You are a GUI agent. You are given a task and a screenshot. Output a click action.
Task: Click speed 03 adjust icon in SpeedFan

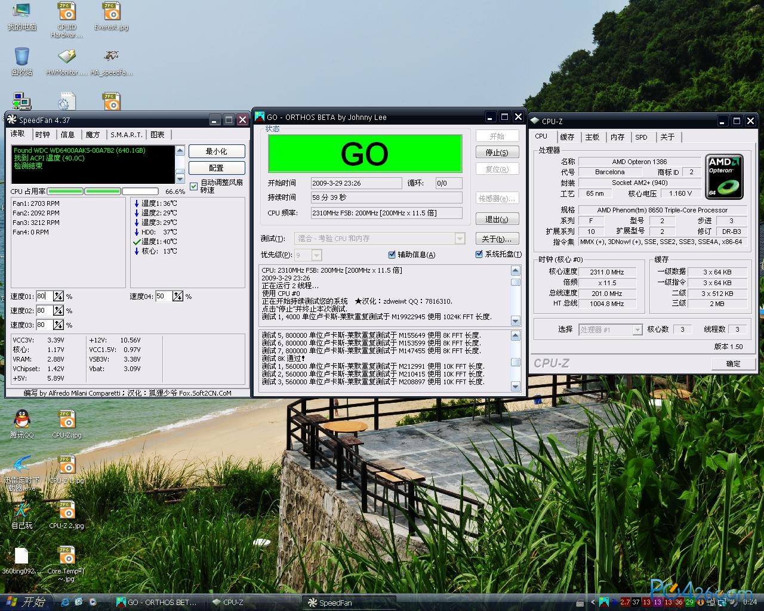[58, 325]
